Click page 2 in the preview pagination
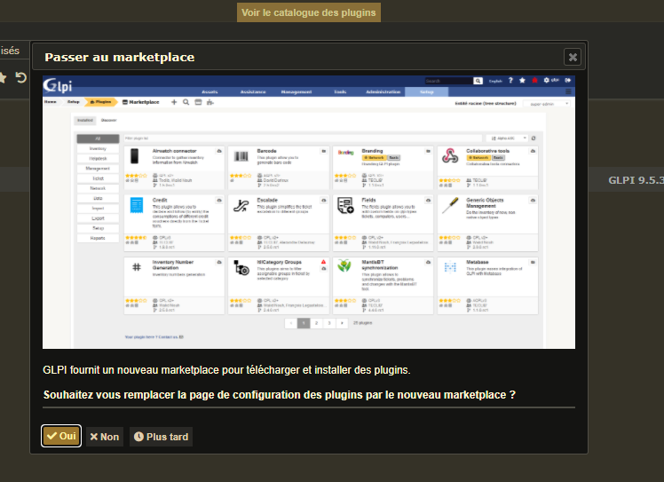Screen dimensions: 664x482 tap(316, 323)
